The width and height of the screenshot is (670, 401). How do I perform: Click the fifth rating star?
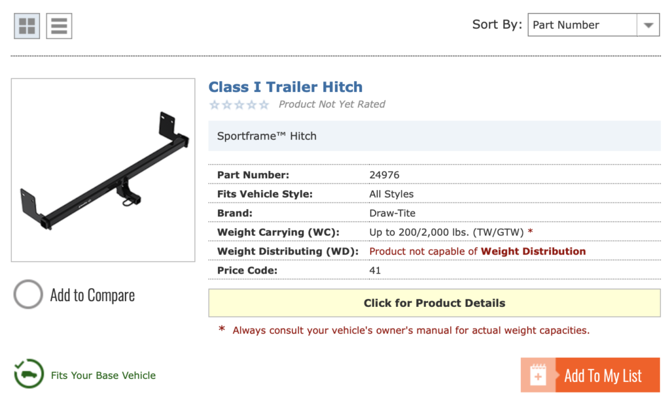264,104
